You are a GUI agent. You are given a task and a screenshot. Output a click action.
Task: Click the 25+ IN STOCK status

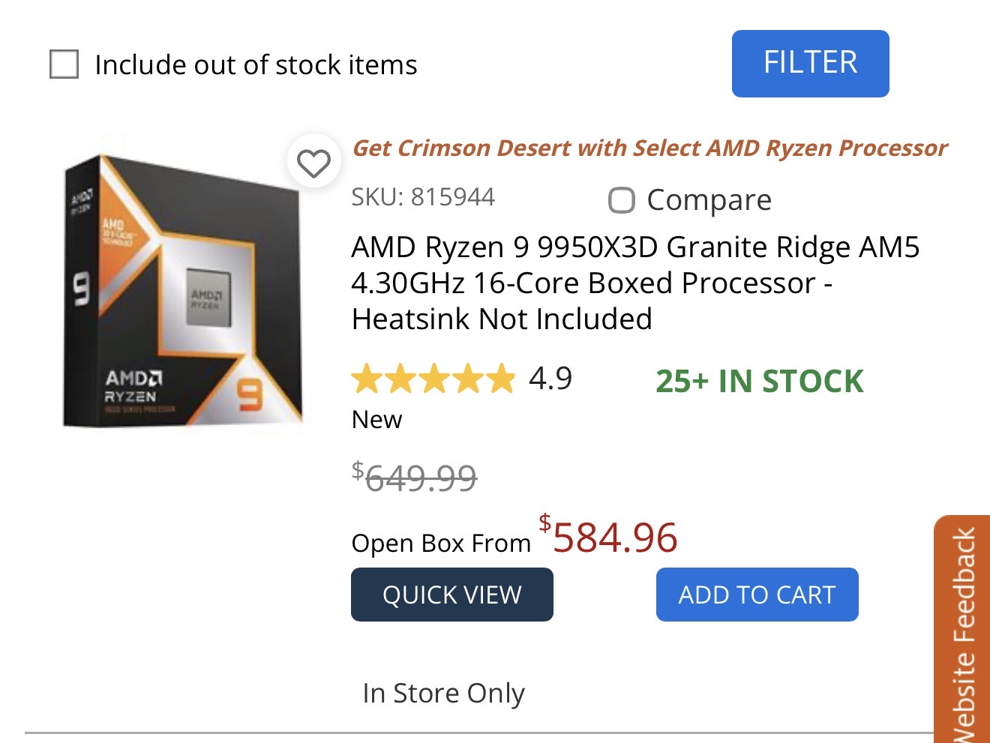coord(759,381)
